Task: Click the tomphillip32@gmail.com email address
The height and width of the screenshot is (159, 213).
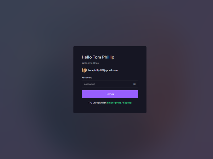Action: (x=103, y=70)
